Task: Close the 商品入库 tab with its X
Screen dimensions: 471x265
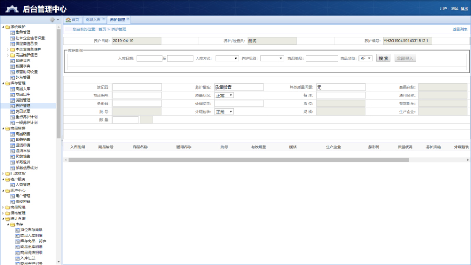Action: click(x=104, y=19)
